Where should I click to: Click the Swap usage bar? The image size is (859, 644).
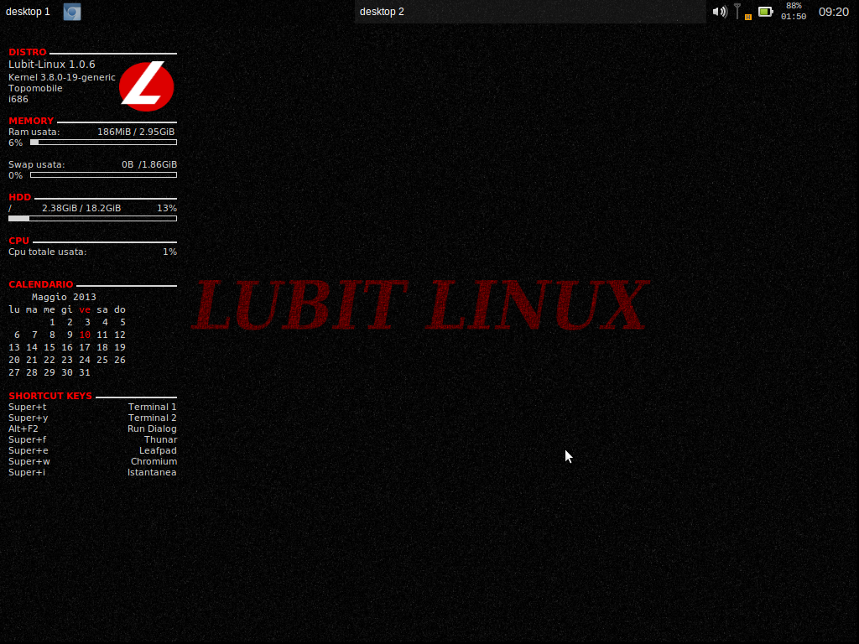(103, 175)
